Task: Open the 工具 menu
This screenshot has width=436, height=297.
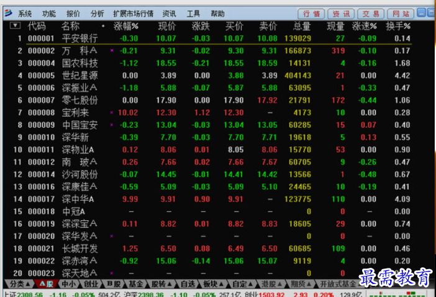Action: click(x=193, y=14)
